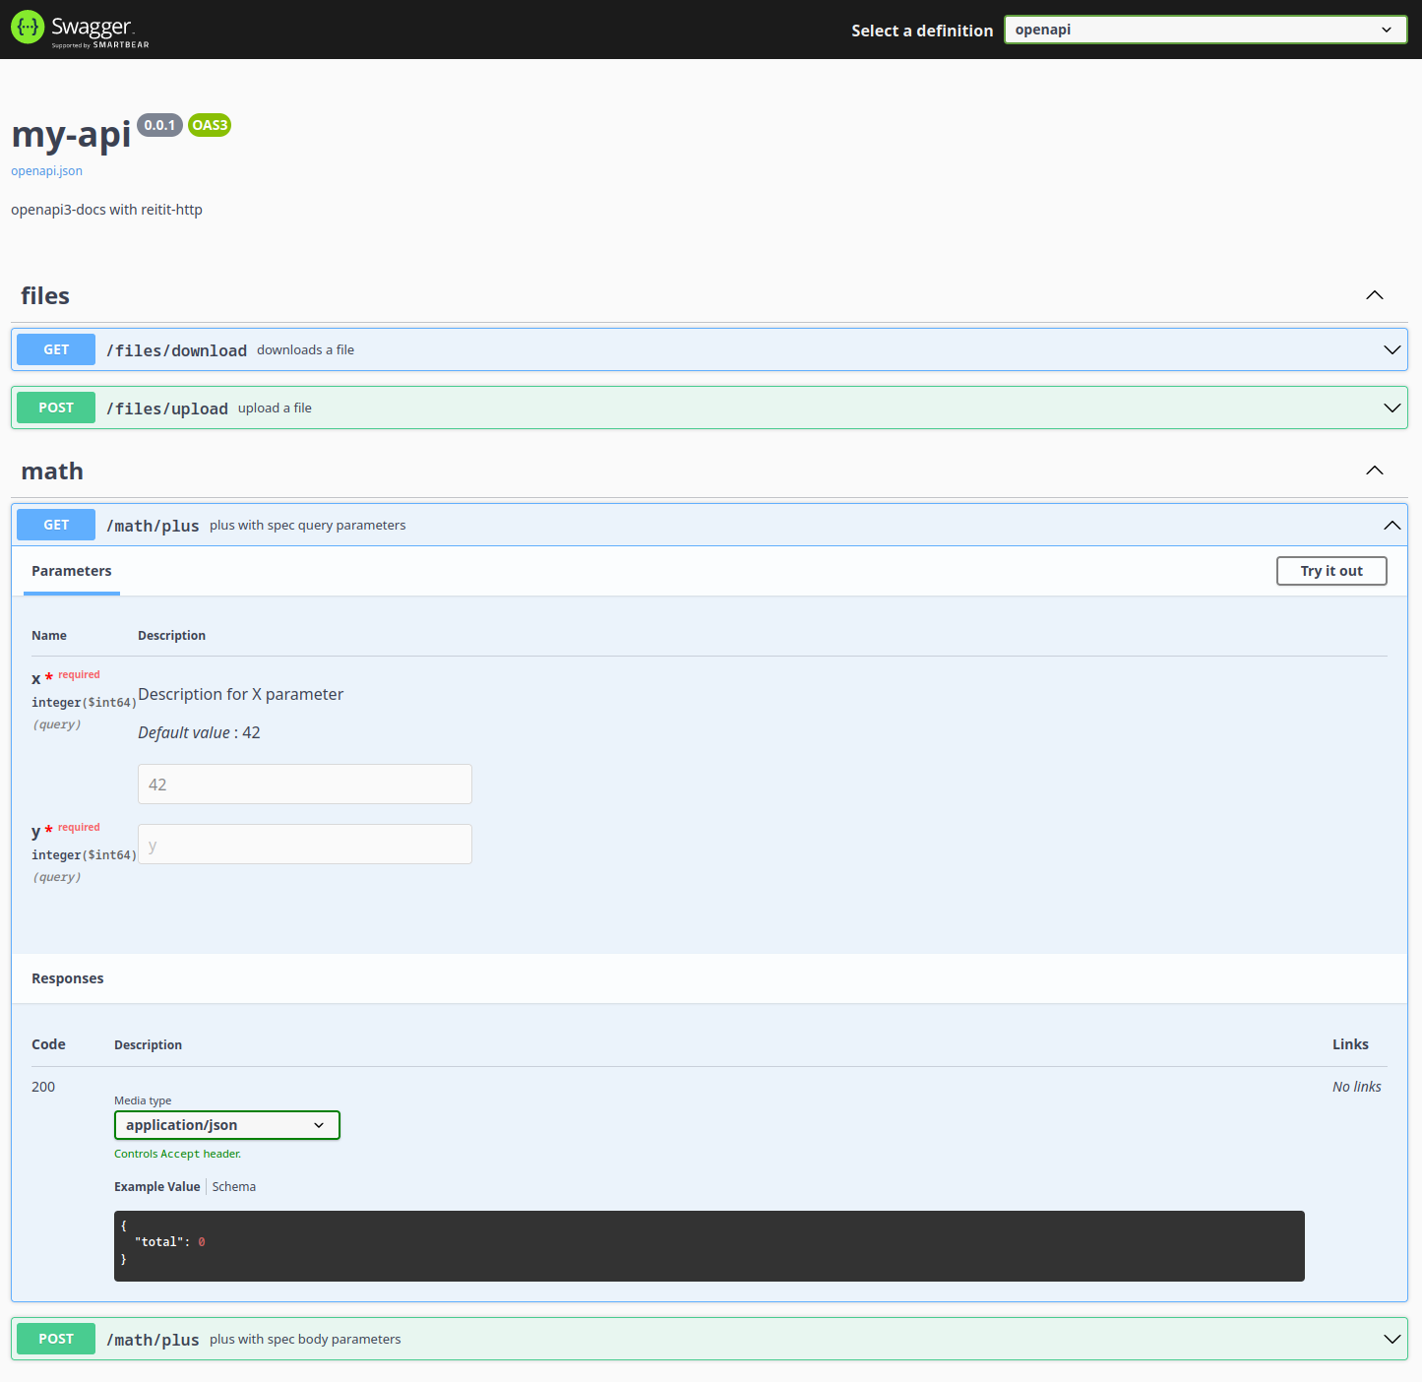Switch to the Schema tab
1422x1382 pixels.
pos(234,1187)
